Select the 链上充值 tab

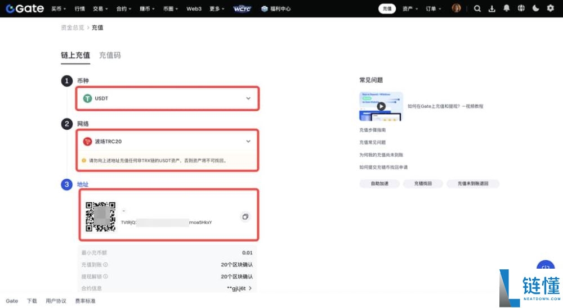(75, 55)
